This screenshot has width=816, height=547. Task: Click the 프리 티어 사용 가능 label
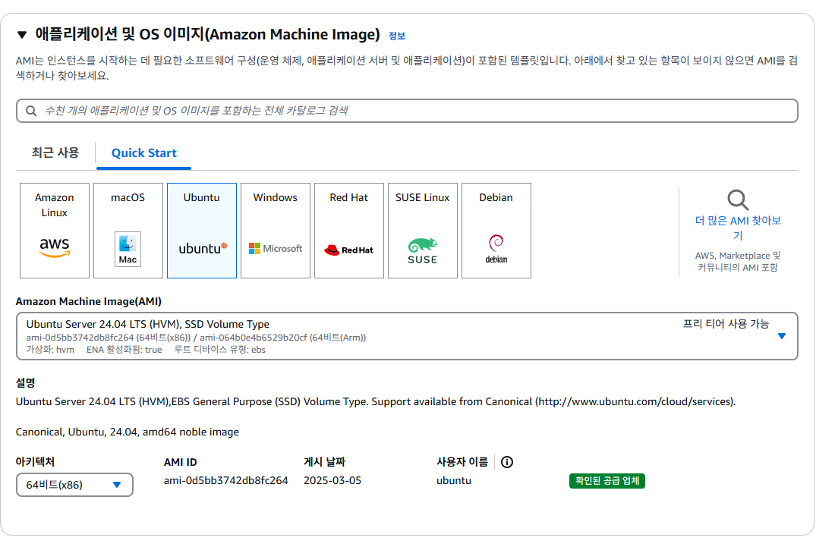pos(726,324)
